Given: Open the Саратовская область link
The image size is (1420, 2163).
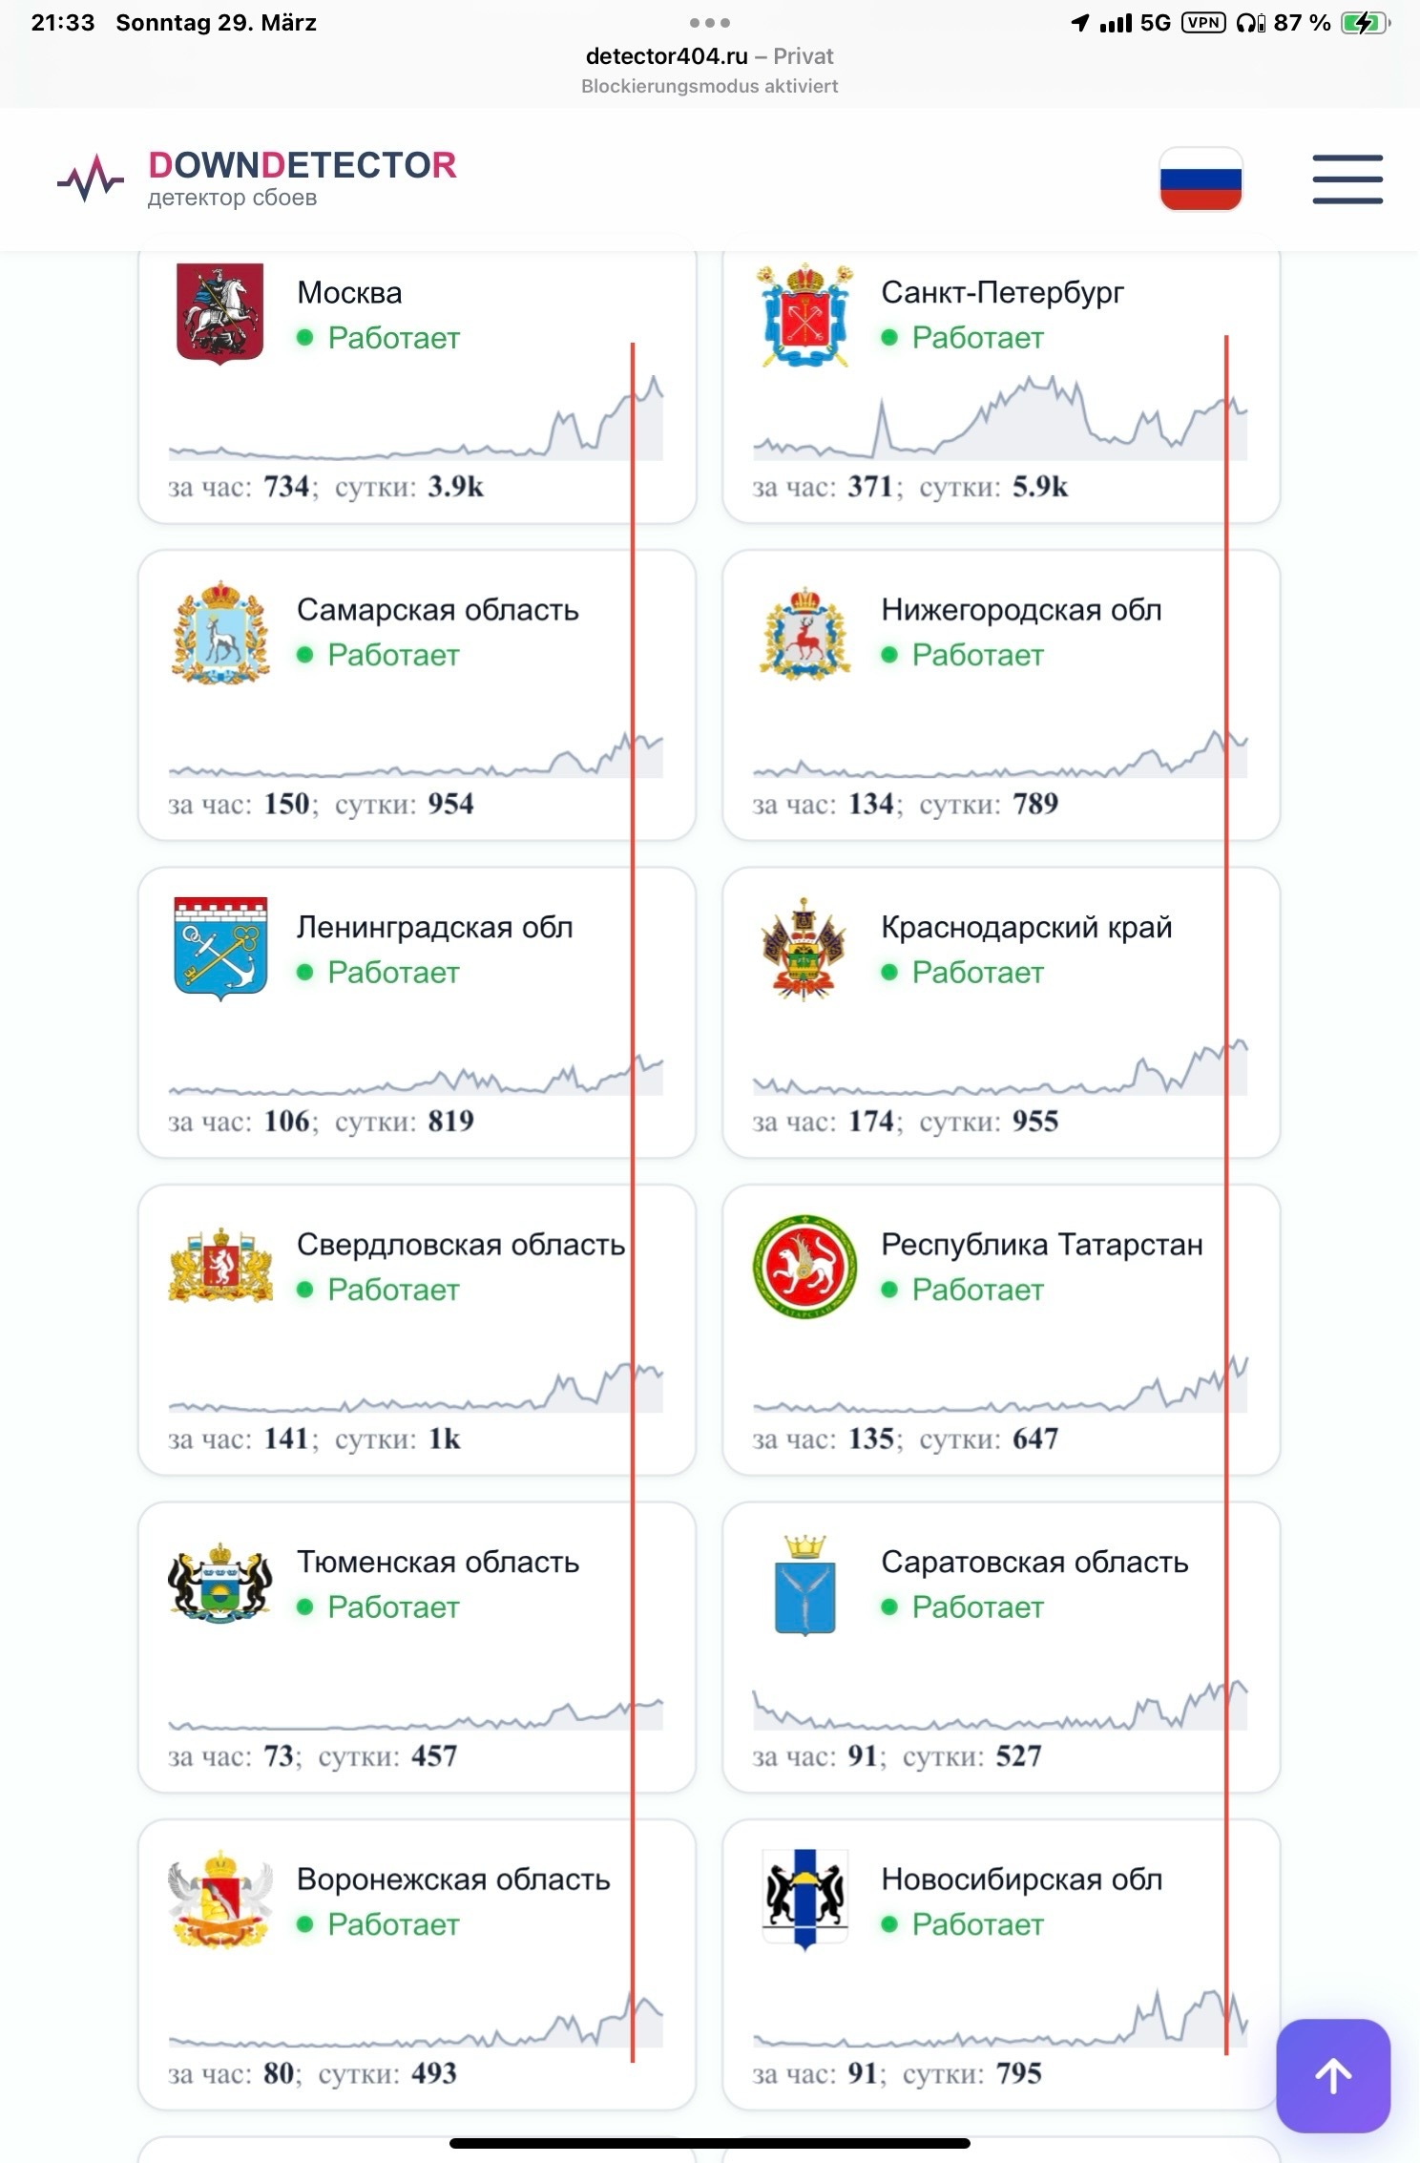Looking at the screenshot, I should pyautogui.click(x=1034, y=1562).
